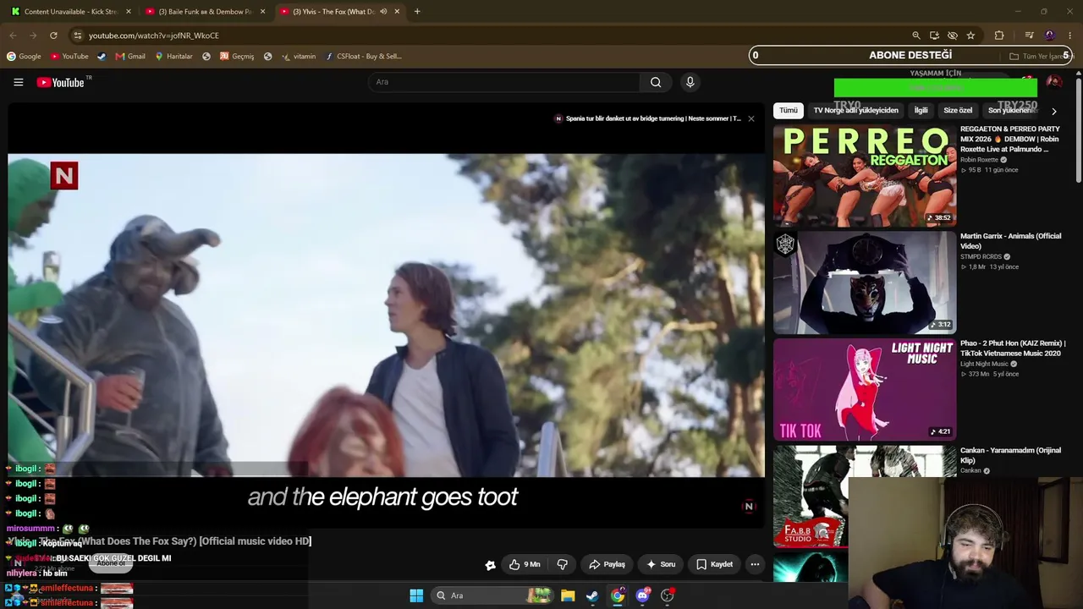Open the YouTube account avatar menu

(1053, 82)
